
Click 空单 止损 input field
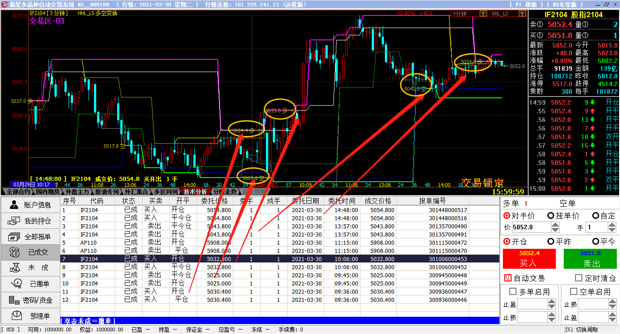click(x=593, y=304)
